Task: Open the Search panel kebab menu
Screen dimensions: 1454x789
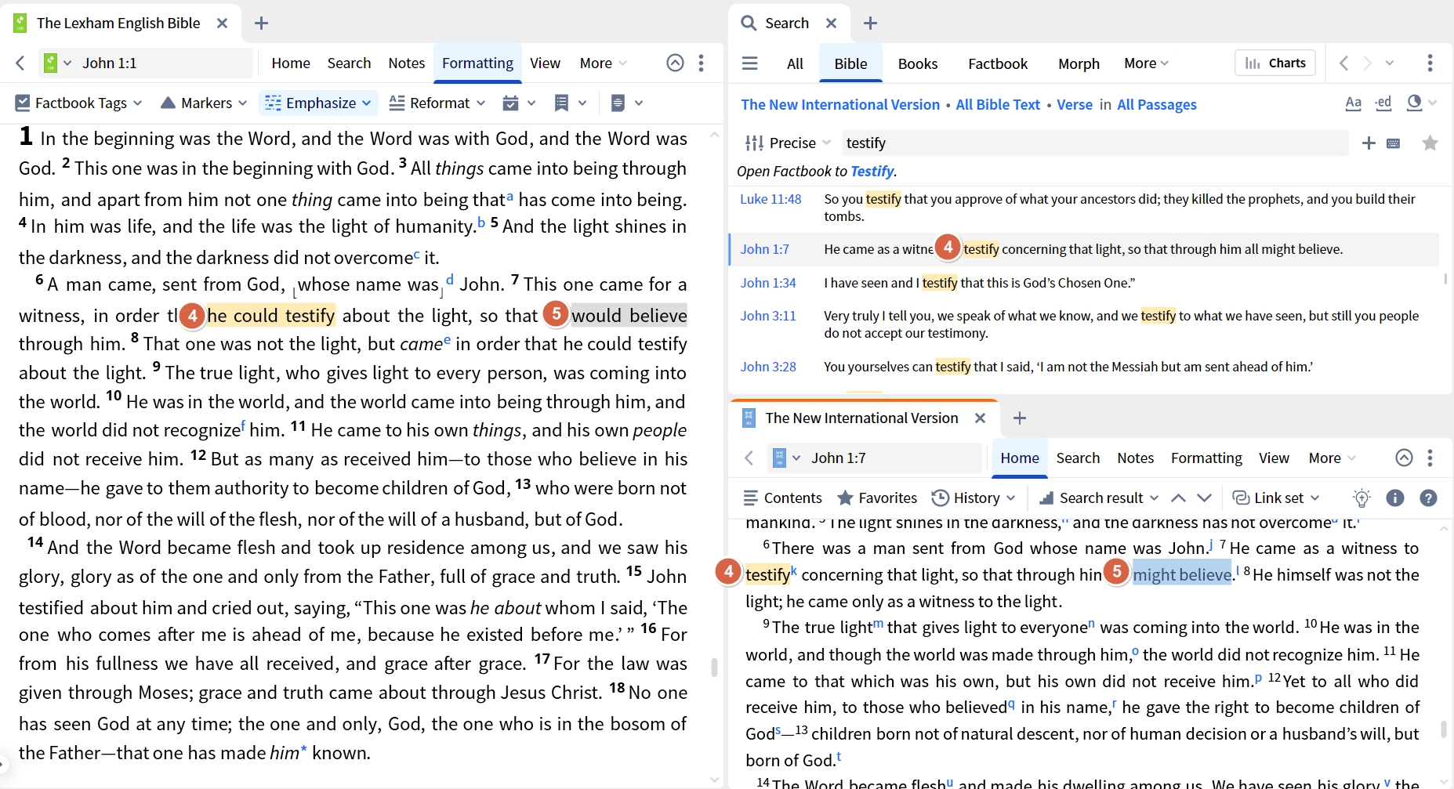Action: click(x=1430, y=63)
